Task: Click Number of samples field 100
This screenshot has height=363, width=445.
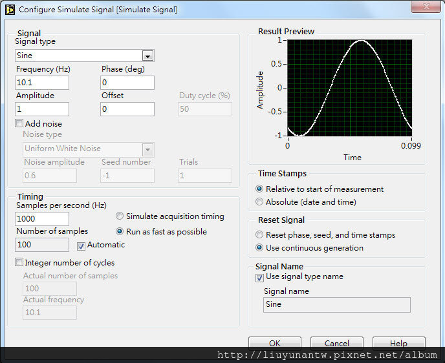Action: 42,245
